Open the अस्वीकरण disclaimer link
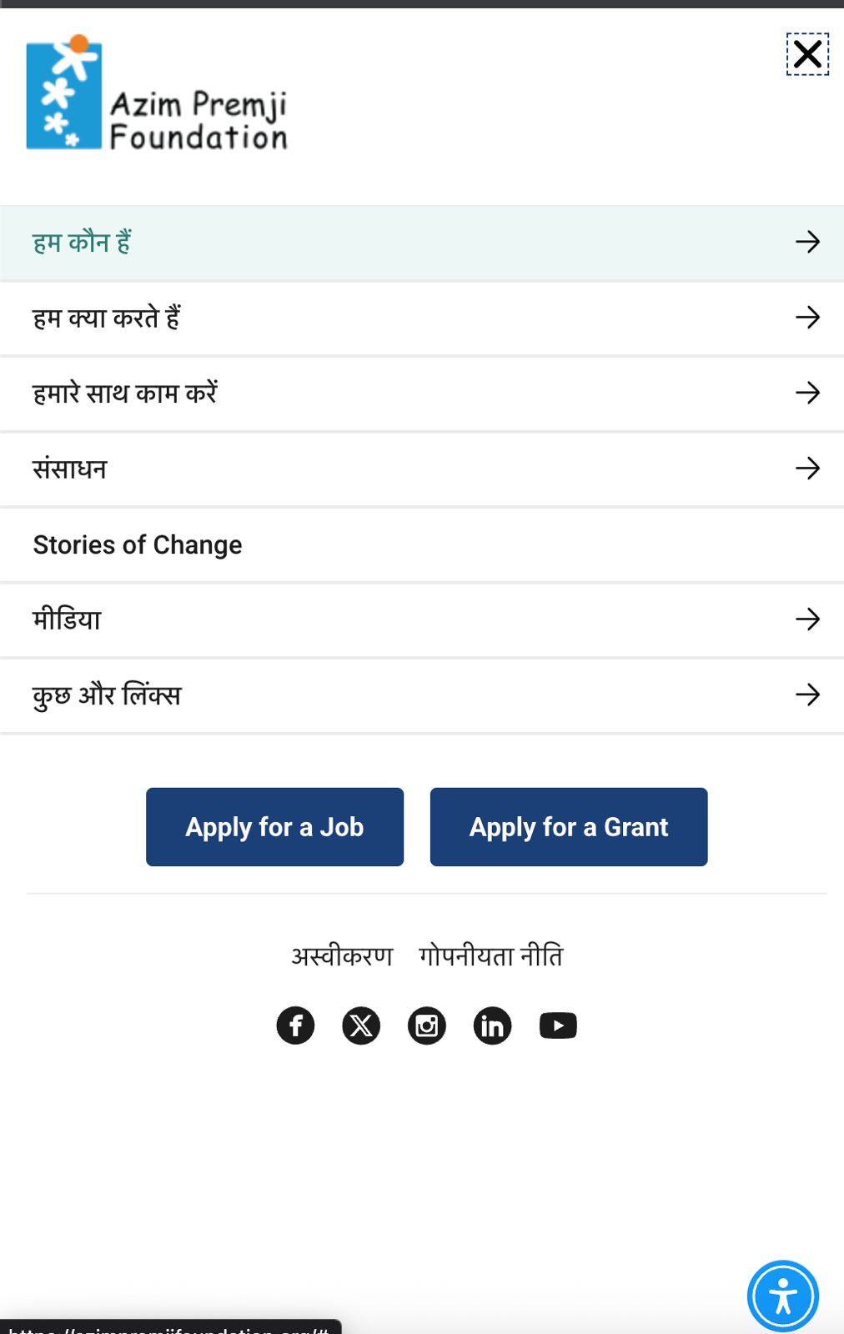Image resolution: width=844 pixels, height=1334 pixels. pos(342,955)
